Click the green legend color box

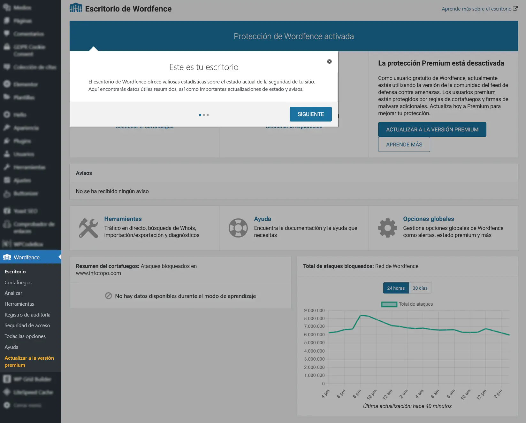(x=389, y=304)
